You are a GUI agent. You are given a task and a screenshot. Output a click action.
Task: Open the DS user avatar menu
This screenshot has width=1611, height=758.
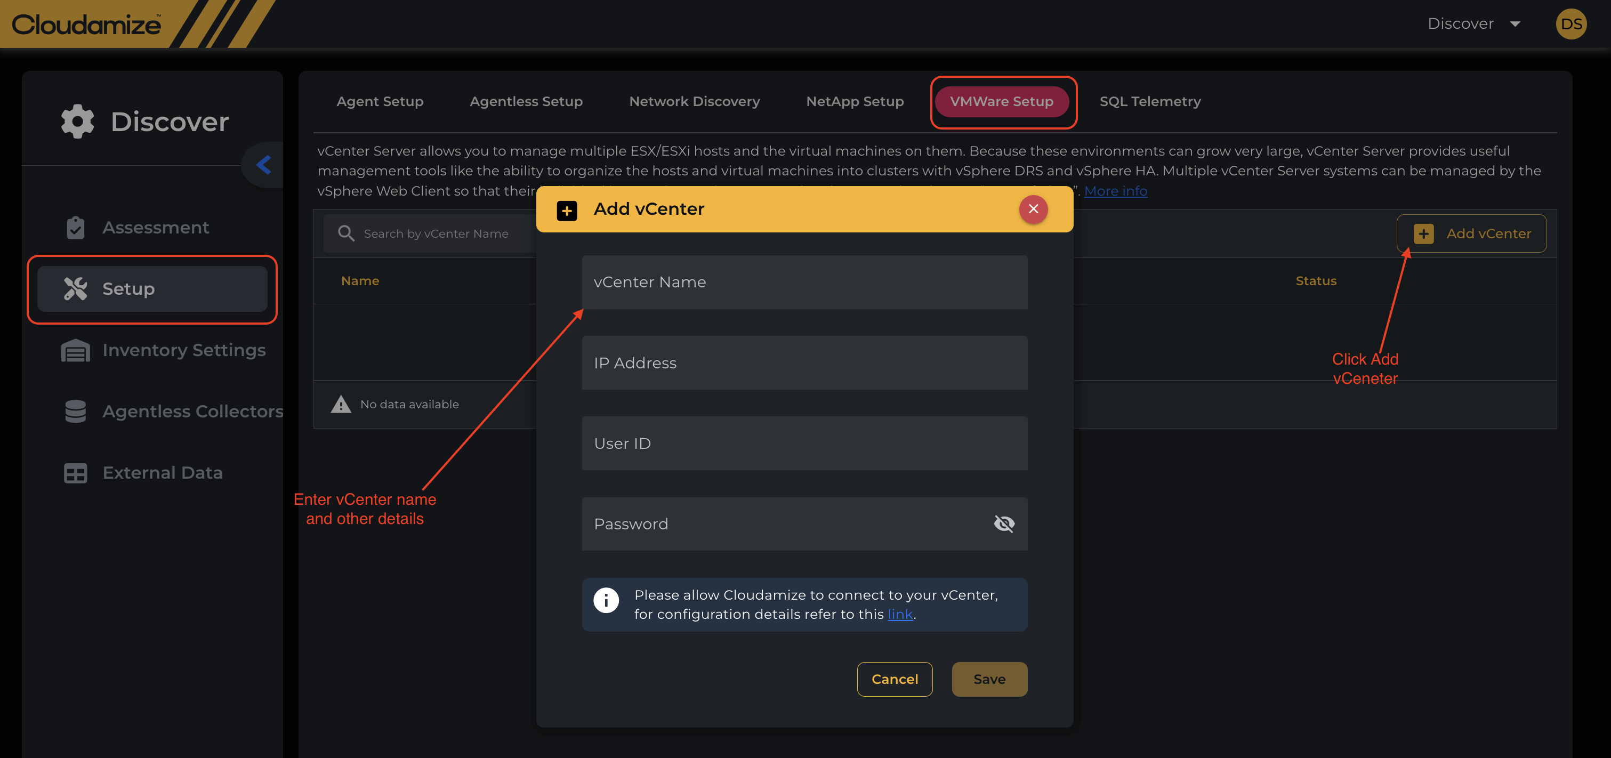1570,24
